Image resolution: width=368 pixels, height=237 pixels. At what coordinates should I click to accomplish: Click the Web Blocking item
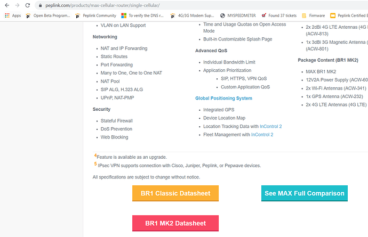(x=114, y=137)
